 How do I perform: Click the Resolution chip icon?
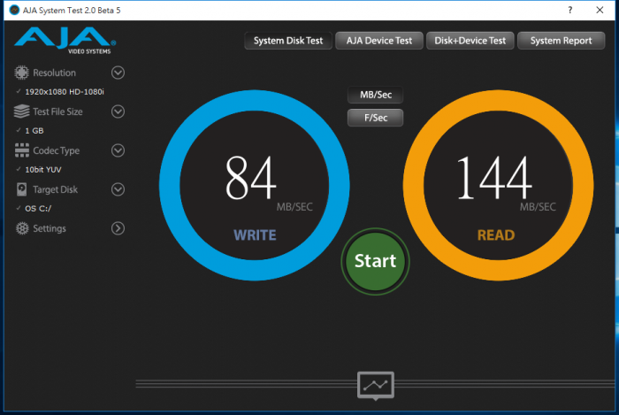pos(22,73)
